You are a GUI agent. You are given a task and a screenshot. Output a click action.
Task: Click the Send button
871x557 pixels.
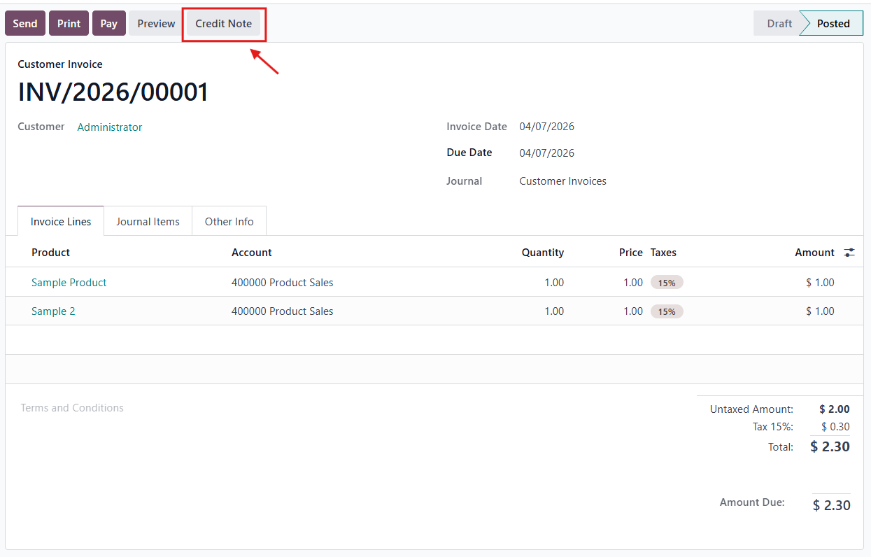pyautogui.click(x=25, y=24)
